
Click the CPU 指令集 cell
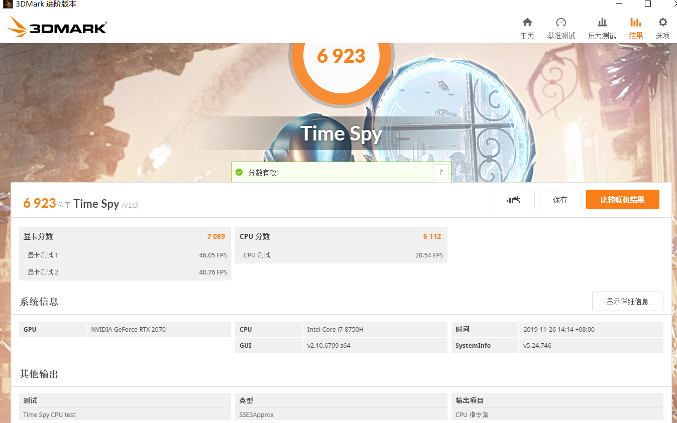click(x=472, y=415)
